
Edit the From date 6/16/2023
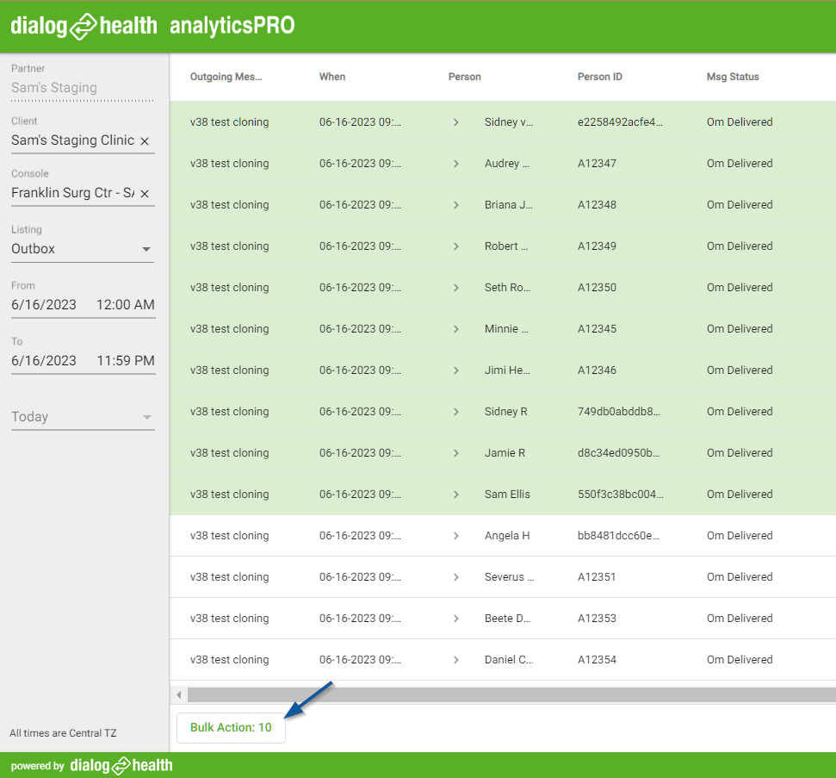point(44,305)
